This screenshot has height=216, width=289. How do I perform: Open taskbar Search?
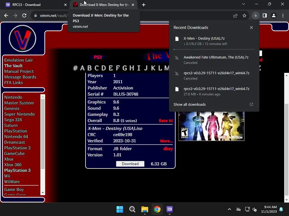pyautogui.click(x=132, y=209)
